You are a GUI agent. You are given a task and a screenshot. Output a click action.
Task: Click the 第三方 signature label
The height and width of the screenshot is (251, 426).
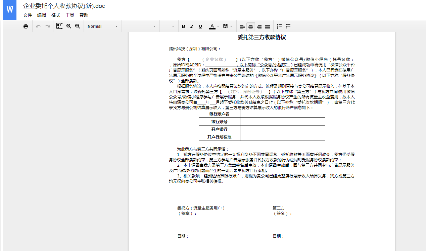point(279,208)
